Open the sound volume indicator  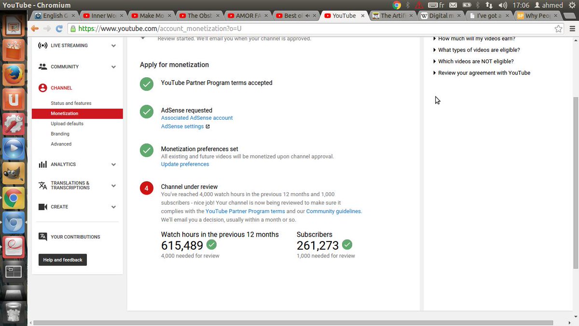[503, 5]
